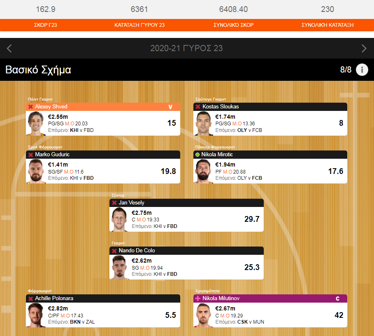Image resolution: width=374 pixels, height=336 pixels.
Task: Toggle the vice-captain V badge on Shved
Action: 170,107
